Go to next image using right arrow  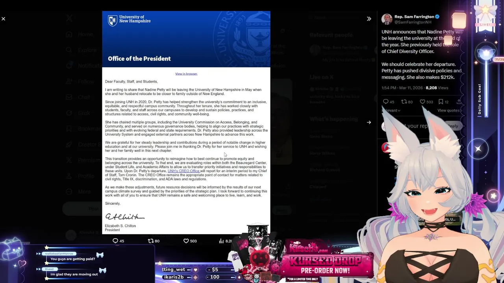[x=369, y=123]
